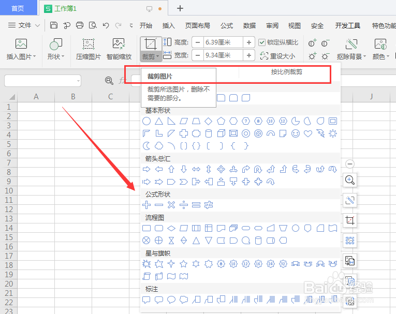This screenshot has height=314, width=396.
Task: Click the Crop (裁剪) icon
Action: point(151,44)
